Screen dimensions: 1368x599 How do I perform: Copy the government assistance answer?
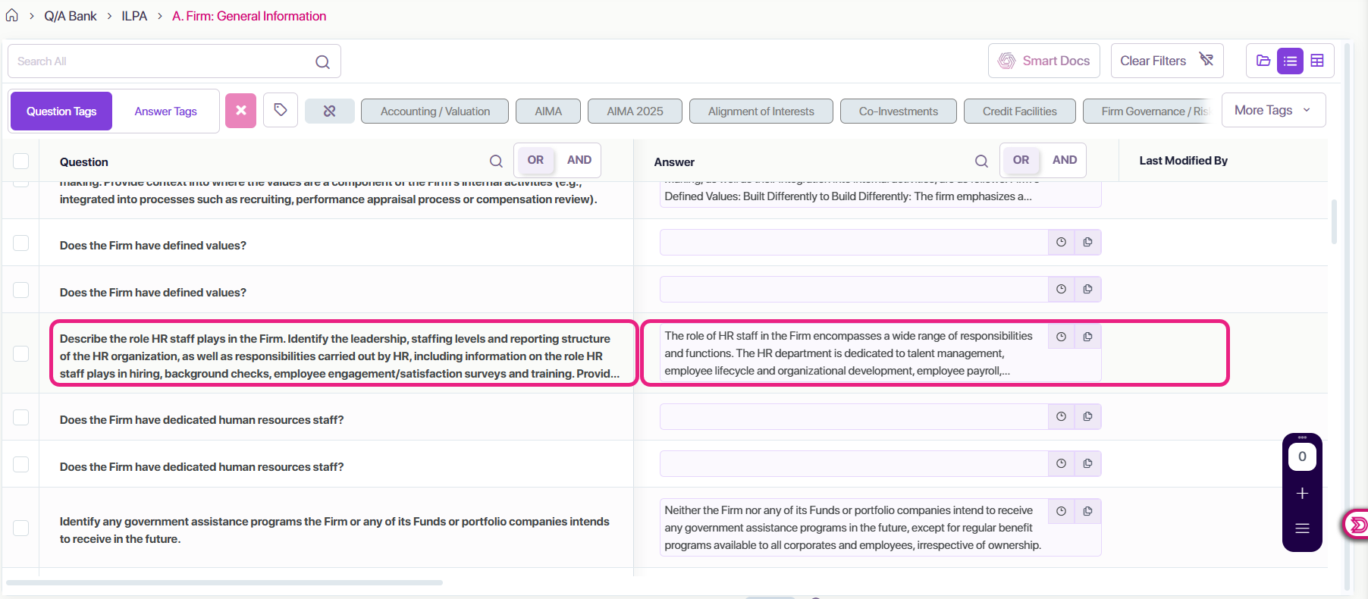tap(1087, 511)
